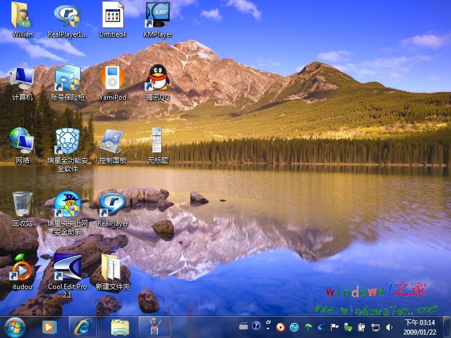The width and height of the screenshot is (451, 338).
Task: Select the 控制面板 control panel icon
Action: [x=112, y=141]
